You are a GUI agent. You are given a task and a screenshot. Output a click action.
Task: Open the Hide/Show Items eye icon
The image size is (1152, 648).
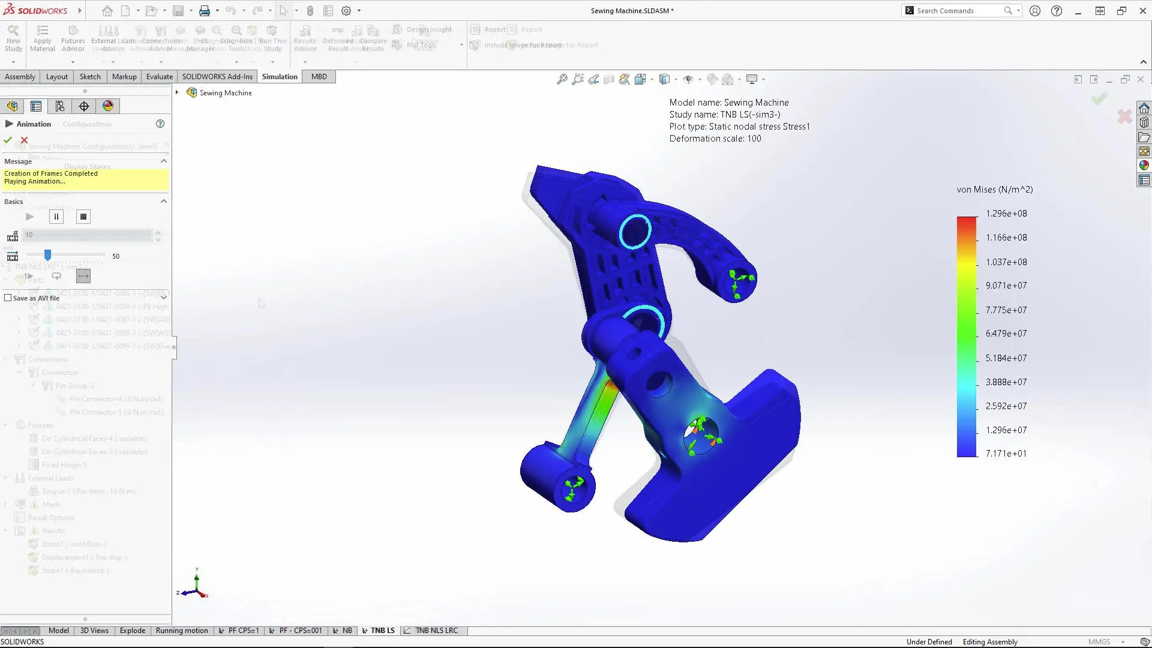point(688,79)
